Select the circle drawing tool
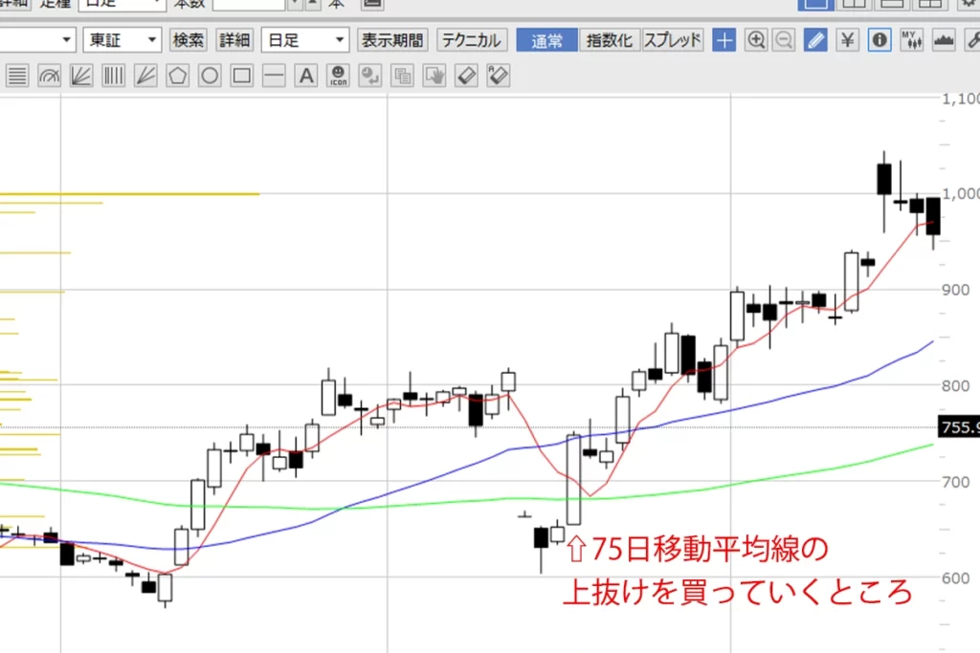980x653 pixels. pos(210,76)
